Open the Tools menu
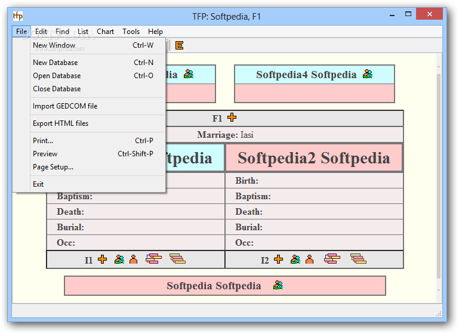The image size is (459, 334). pos(131,31)
